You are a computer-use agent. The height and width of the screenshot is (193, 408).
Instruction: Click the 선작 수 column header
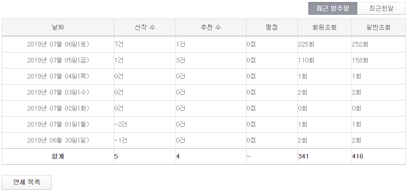pos(145,28)
